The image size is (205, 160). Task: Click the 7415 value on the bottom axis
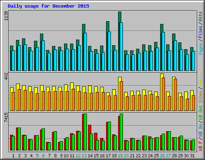[6, 117]
